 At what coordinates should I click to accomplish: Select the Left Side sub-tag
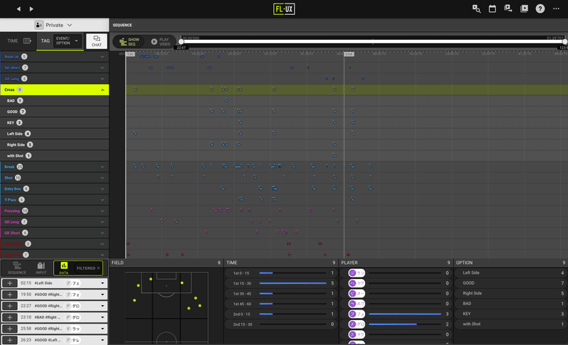point(55,133)
